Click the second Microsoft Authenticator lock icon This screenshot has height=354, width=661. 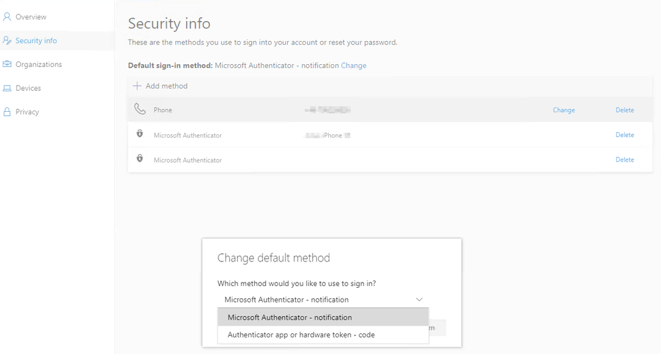[x=140, y=159]
